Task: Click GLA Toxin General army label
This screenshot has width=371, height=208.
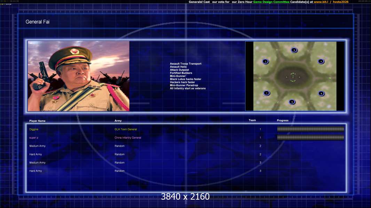Action: 126,129
